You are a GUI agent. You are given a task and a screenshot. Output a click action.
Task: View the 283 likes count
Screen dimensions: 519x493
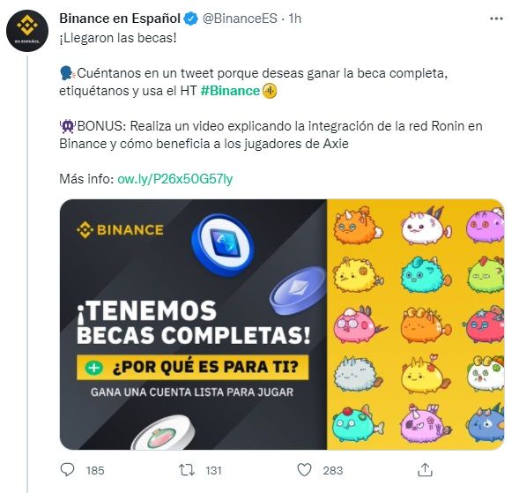pos(333,470)
